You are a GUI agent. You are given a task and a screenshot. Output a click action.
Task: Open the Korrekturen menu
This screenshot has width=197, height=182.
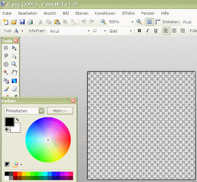[105, 13]
